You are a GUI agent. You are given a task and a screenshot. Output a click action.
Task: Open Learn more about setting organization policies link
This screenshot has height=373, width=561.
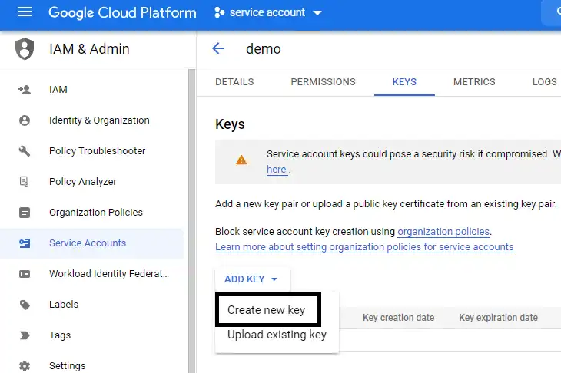(x=364, y=247)
